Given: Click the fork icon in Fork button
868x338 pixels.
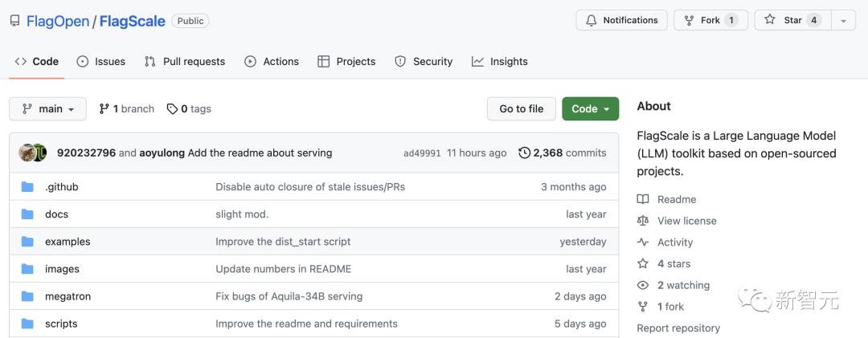Looking at the screenshot, I should (689, 20).
